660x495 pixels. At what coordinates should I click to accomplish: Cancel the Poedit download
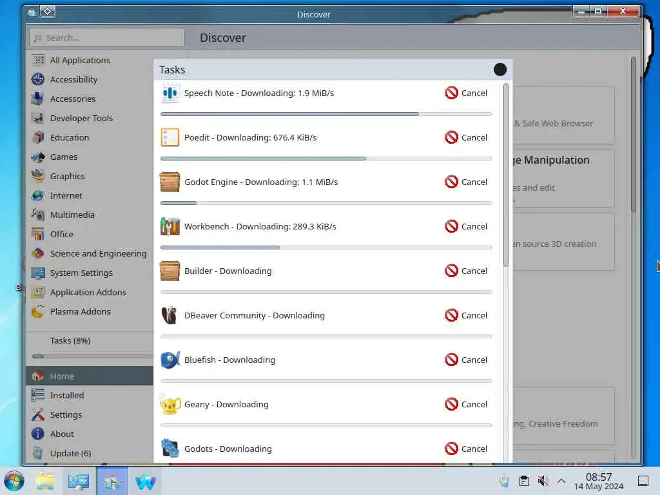466,138
